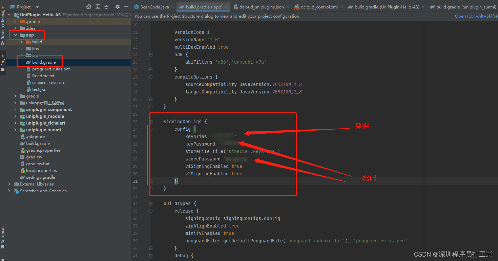Switch to the ScanCode.java editor tab
This screenshot has width=498, height=261.
click(154, 7)
